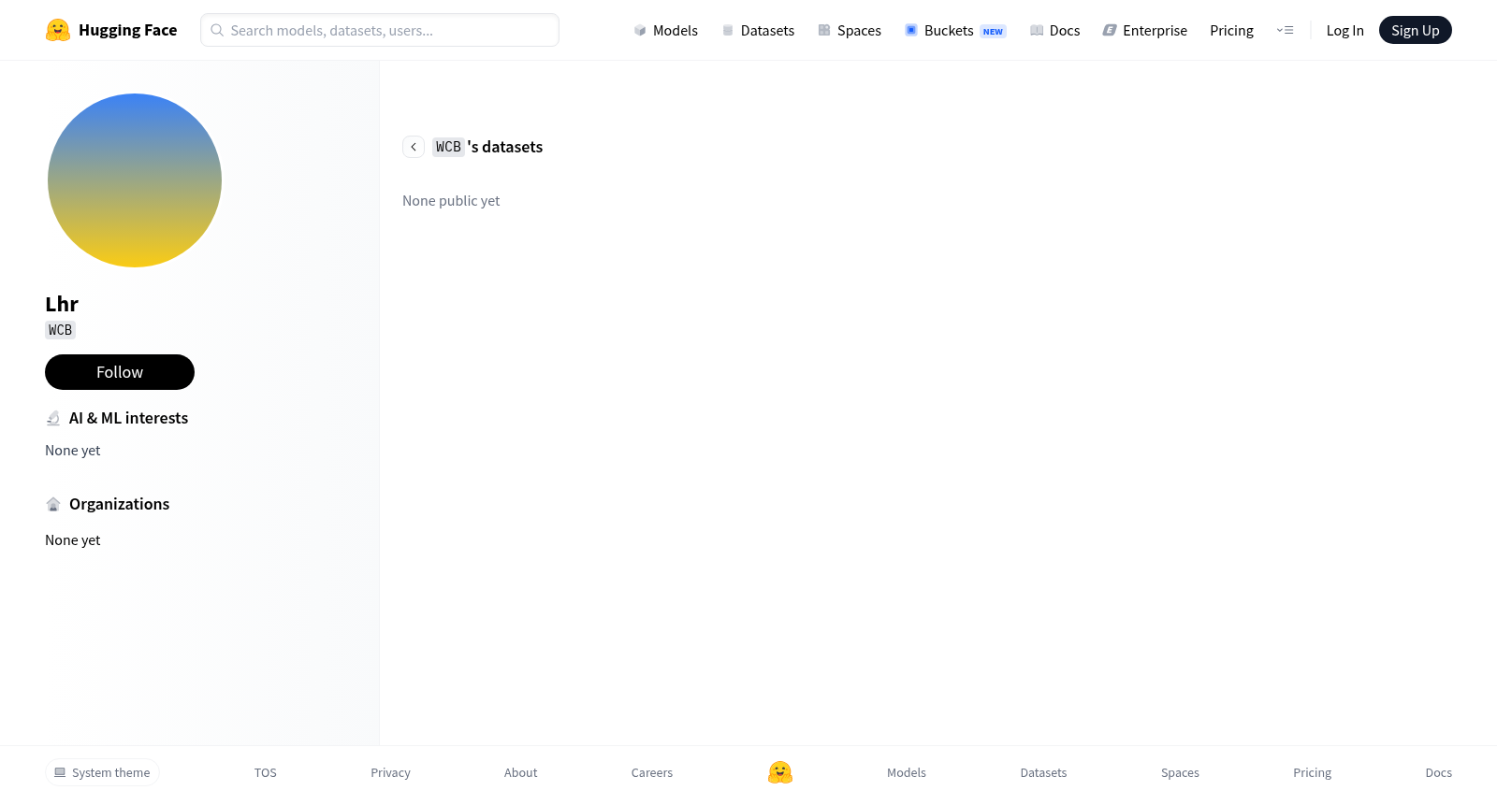This screenshot has width=1497, height=805.
Task: Open the Pricing footer link
Action: click(x=1312, y=772)
